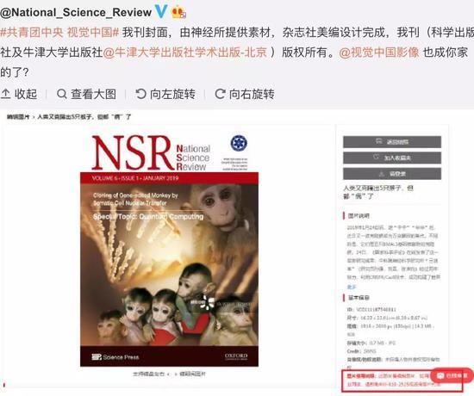
Task: Click the magnifier icon beside 查看大图
Action: [62, 94]
